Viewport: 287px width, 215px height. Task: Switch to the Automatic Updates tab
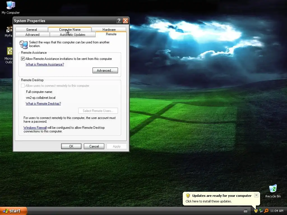pyautogui.click(x=73, y=34)
